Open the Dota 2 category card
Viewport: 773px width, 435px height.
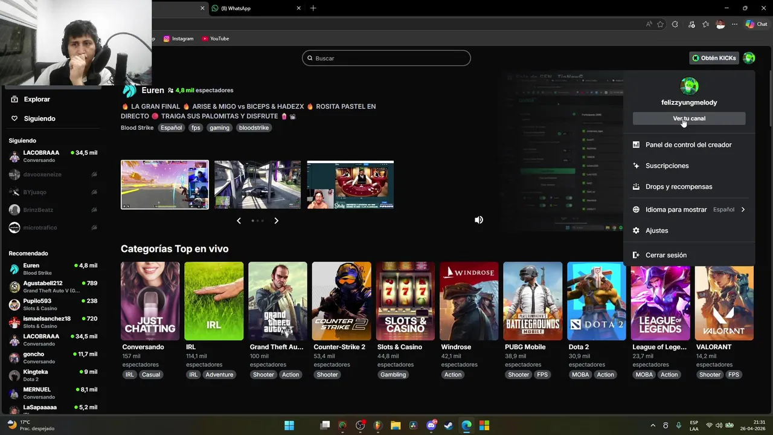point(597,301)
